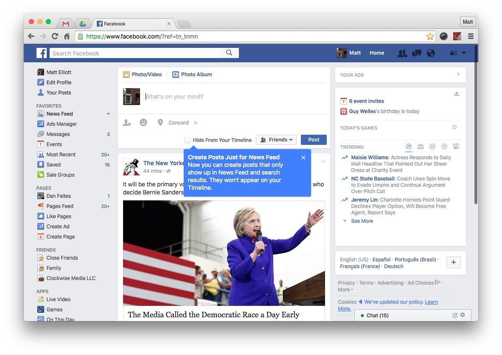
Task: Select the Politics trending category
Action: click(x=420, y=146)
